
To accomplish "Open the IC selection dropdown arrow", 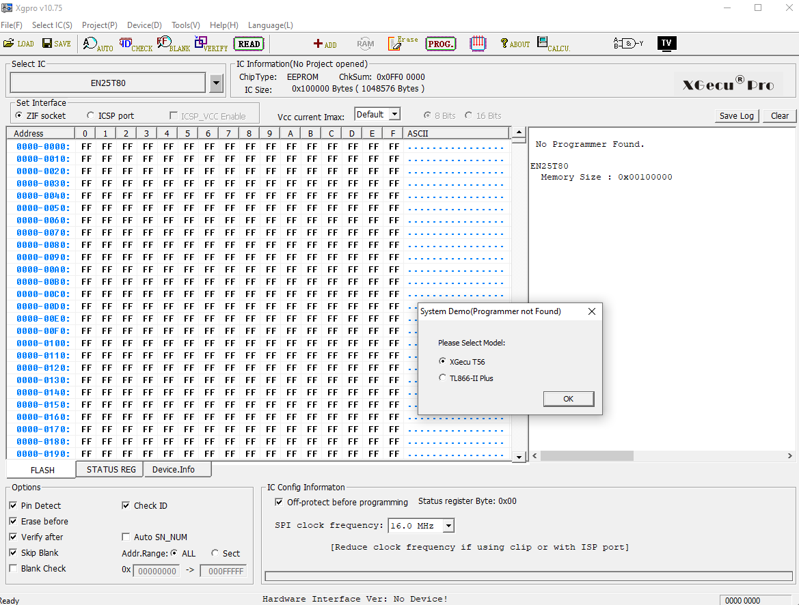I will point(216,82).
